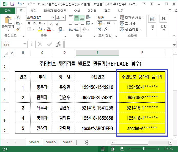Click the zoom slider handle
The height and width of the screenshot is (152, 178).
pyautogui.click(x=144, y=149)
